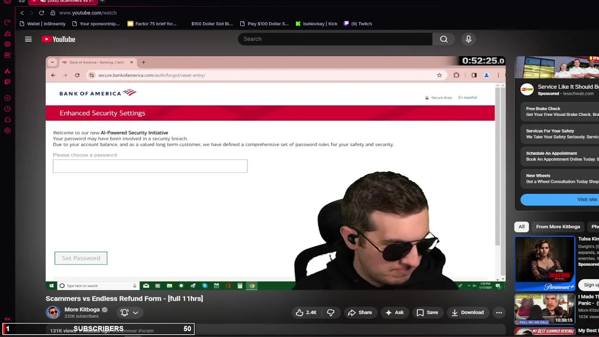Open Settings gear in the sidebar

[x=7, y=131]
